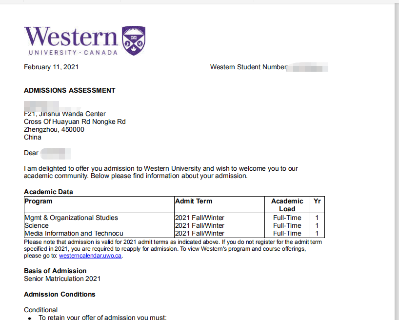Click the ADMISSIONS ASSESSMENT heading
Viewport: 399px width, 320px height.
[x=70, y=90]
